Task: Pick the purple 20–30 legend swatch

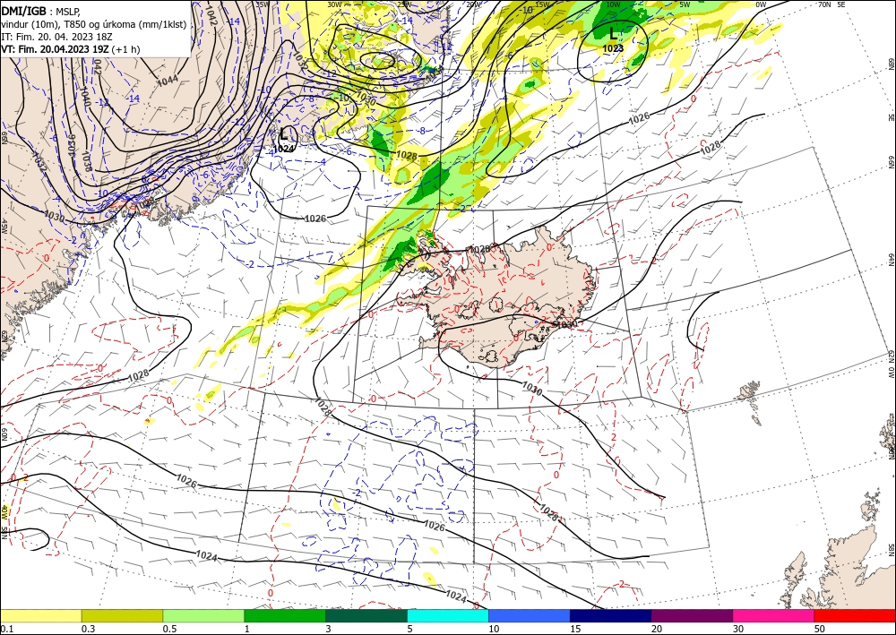Action: coord(692,615)
